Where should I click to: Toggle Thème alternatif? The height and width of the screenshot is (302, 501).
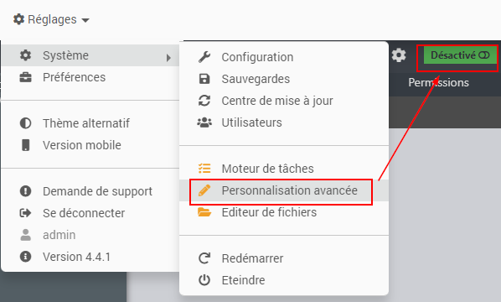coord(86,123)
